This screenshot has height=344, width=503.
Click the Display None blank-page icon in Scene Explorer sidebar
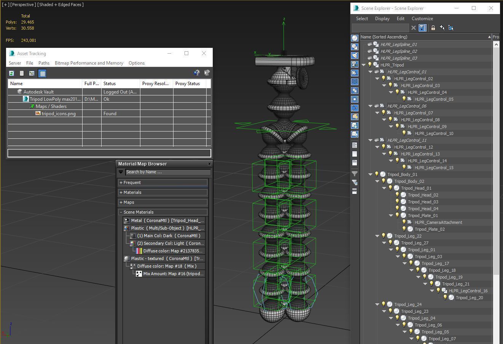[355, 154]
